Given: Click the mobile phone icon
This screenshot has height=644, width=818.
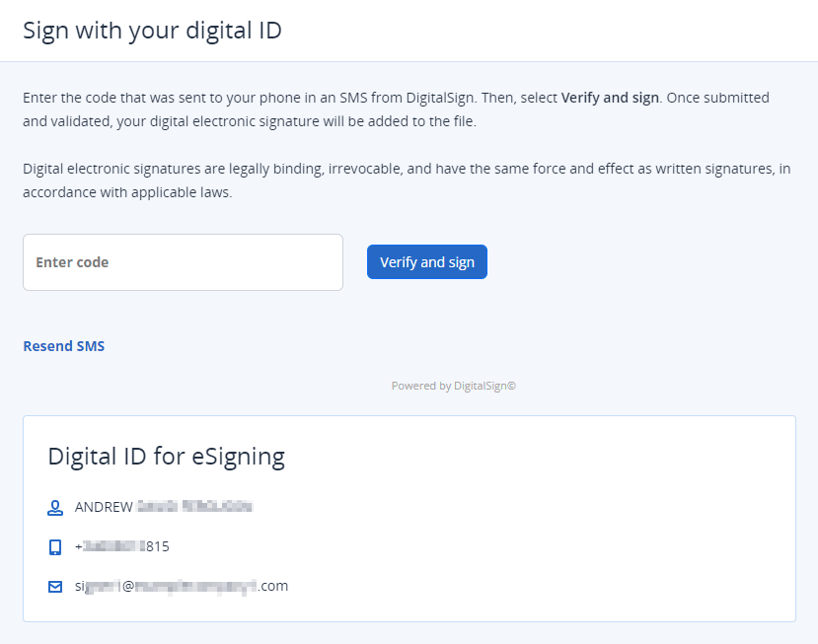Looking at the screenshot, I should (55, 546).
